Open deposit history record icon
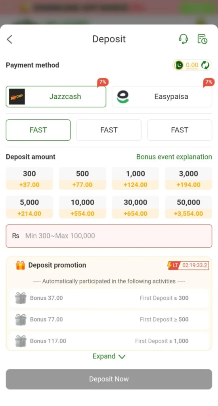The height and width of the screenshot is (406, 218). (x=202, y=39)
